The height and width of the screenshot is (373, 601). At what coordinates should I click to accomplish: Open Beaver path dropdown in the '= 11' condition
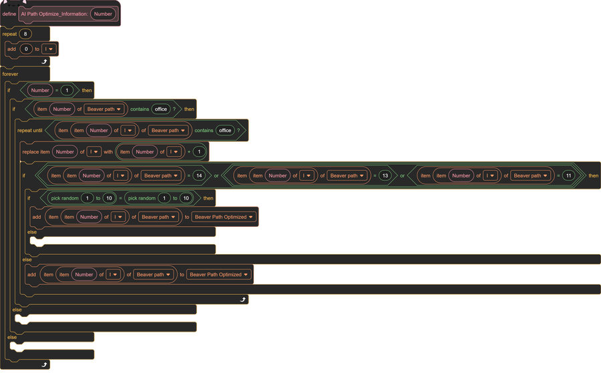pos(530,175)
